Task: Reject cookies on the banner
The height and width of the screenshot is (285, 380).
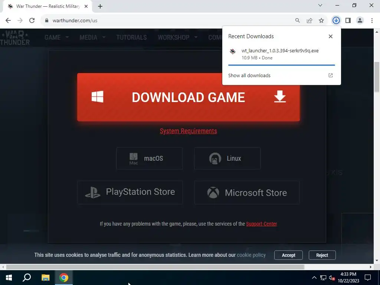Action: coord(322,255)
